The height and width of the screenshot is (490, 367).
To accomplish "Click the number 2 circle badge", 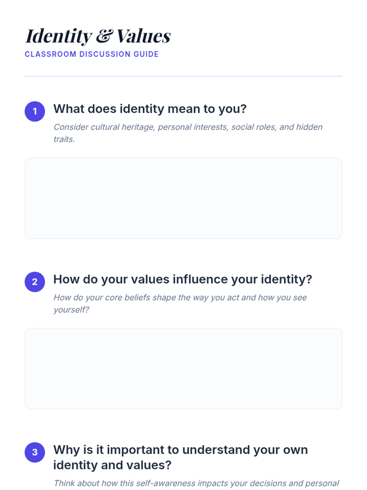I will pos(35,282).
